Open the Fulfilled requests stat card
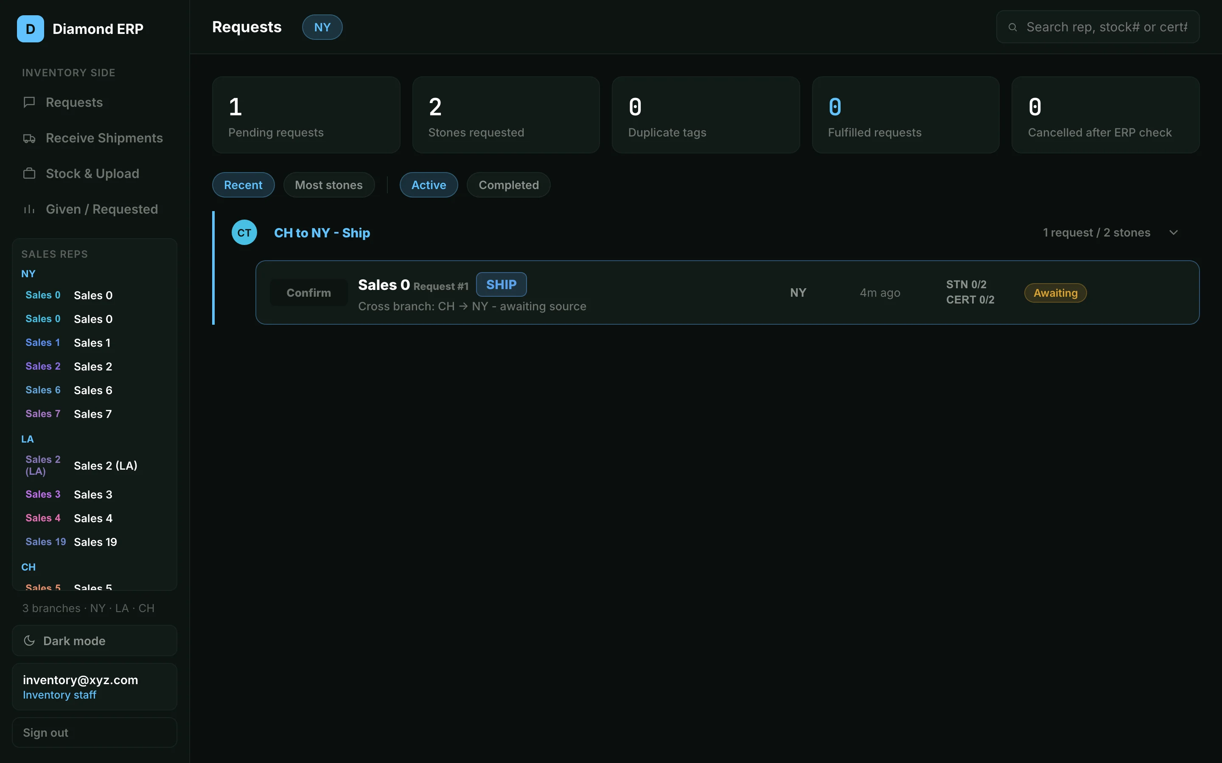Viewport: 1222px width, 763px height. (905, 115)
